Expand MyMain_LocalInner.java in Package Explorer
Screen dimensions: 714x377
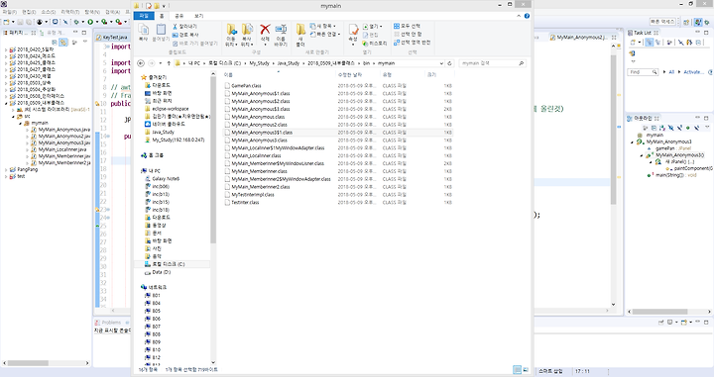point(28,149)
